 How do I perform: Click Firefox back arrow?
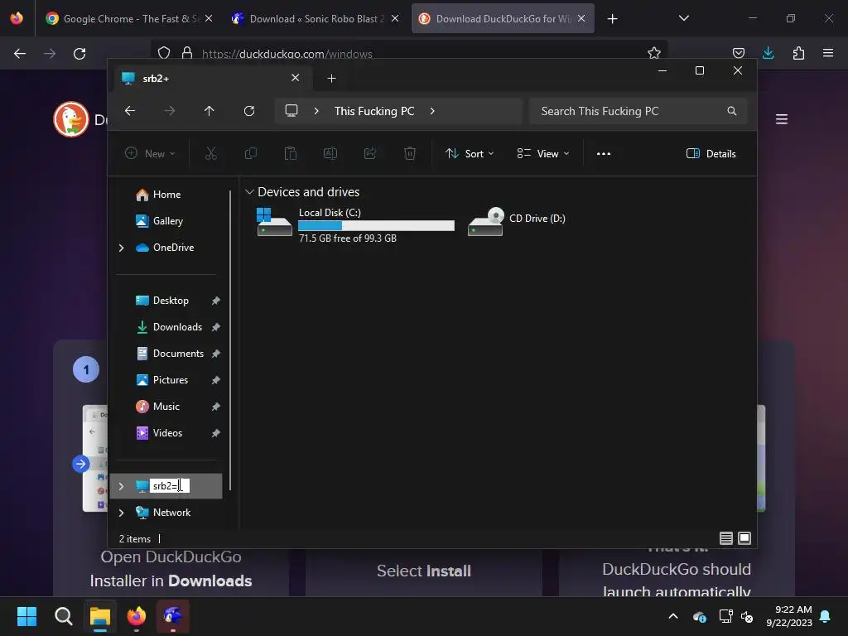[20, 54]
